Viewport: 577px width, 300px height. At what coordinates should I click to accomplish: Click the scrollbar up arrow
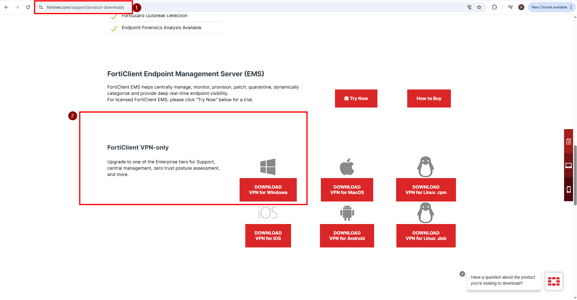(x=575, y=17)
